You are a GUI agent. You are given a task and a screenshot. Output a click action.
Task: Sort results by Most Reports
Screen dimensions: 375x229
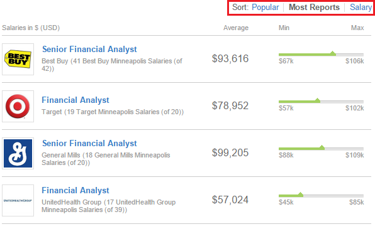314,7
